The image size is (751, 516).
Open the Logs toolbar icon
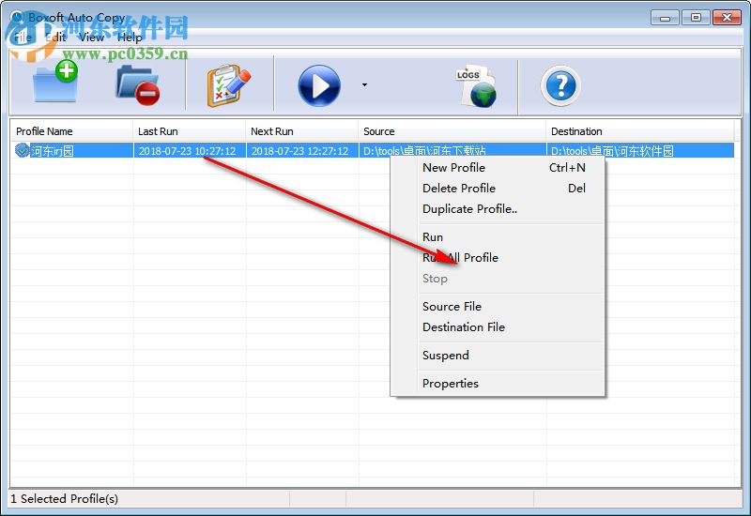(476, 86)
